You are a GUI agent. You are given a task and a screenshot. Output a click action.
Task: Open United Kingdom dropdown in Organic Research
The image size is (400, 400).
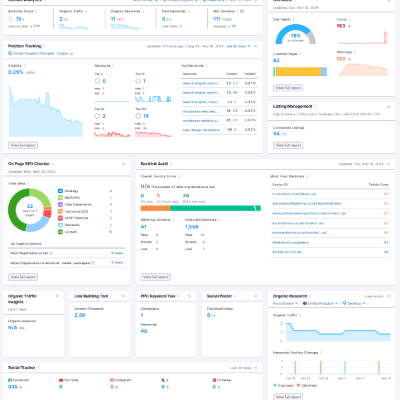click(x=320, y=303)
